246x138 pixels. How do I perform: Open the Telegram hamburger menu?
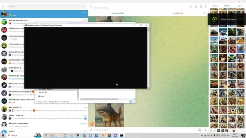(3, 7)
